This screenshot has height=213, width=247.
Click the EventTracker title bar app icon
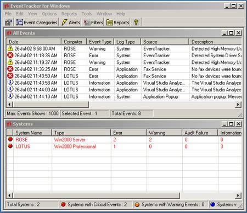7,6
